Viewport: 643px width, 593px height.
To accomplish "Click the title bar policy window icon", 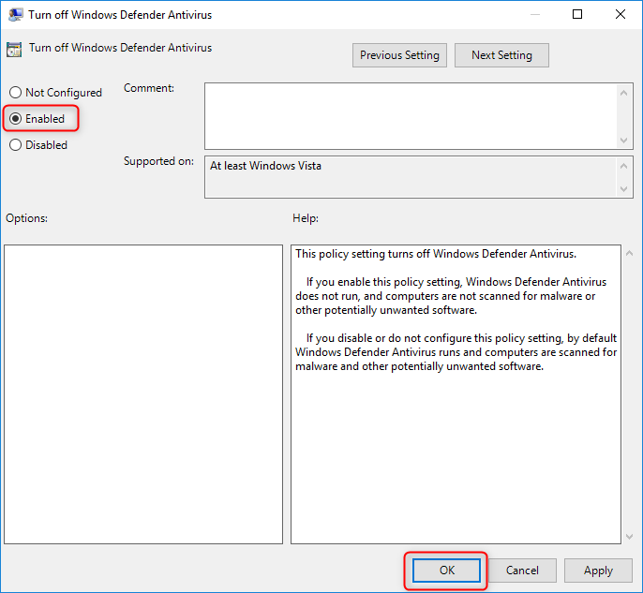I will [16, 15].
